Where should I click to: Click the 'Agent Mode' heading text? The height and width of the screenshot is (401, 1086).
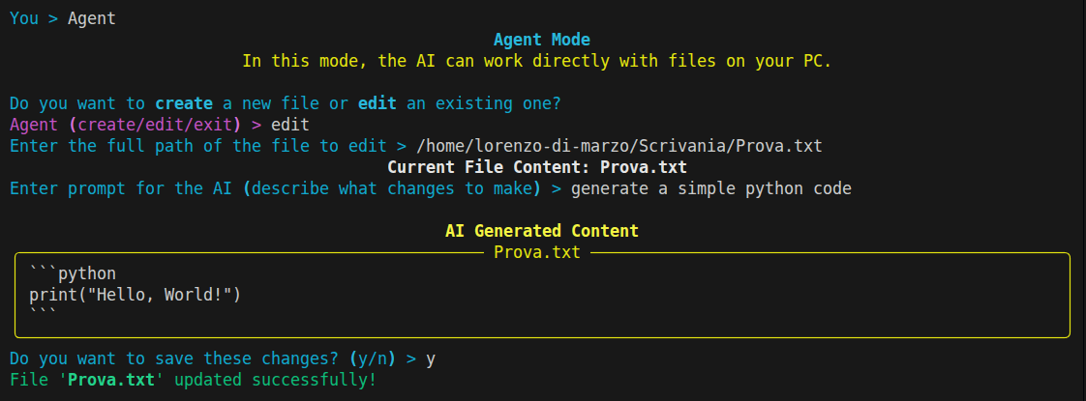[x=542, y=40]
